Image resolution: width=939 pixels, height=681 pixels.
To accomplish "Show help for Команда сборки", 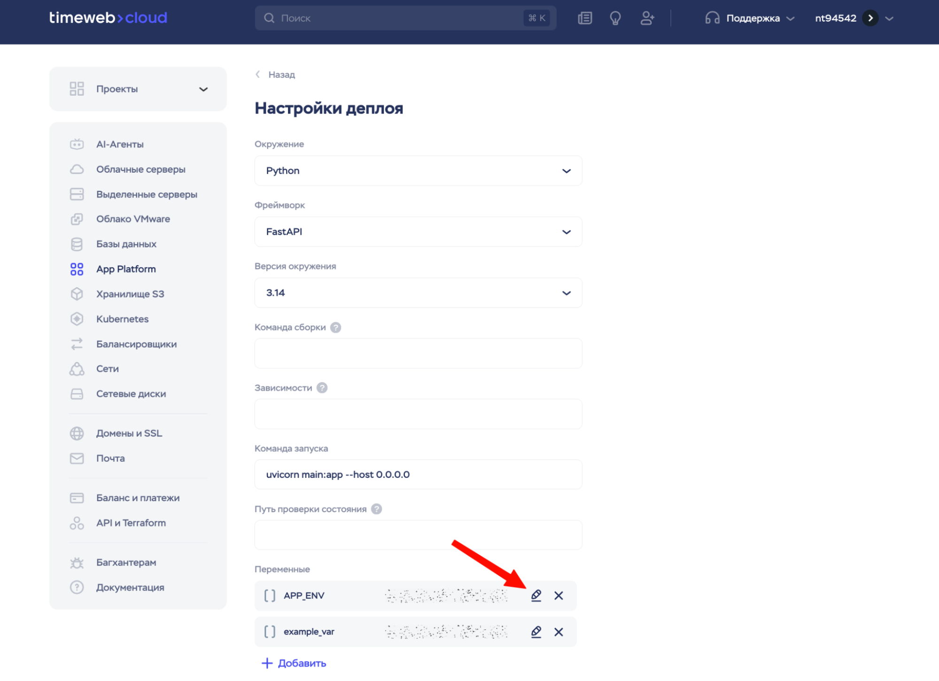I will point(335,327).
